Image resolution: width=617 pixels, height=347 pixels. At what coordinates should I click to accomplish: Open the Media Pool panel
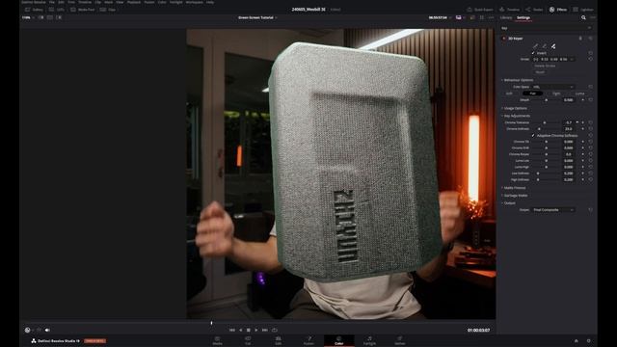coord(83,10)
